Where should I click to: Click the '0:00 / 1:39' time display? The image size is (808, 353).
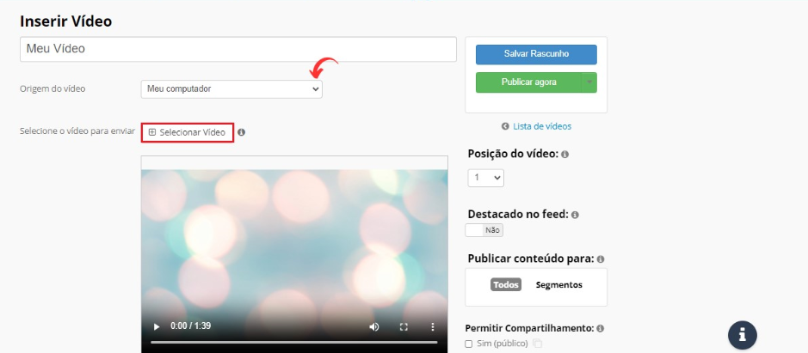tap(191, 326)
